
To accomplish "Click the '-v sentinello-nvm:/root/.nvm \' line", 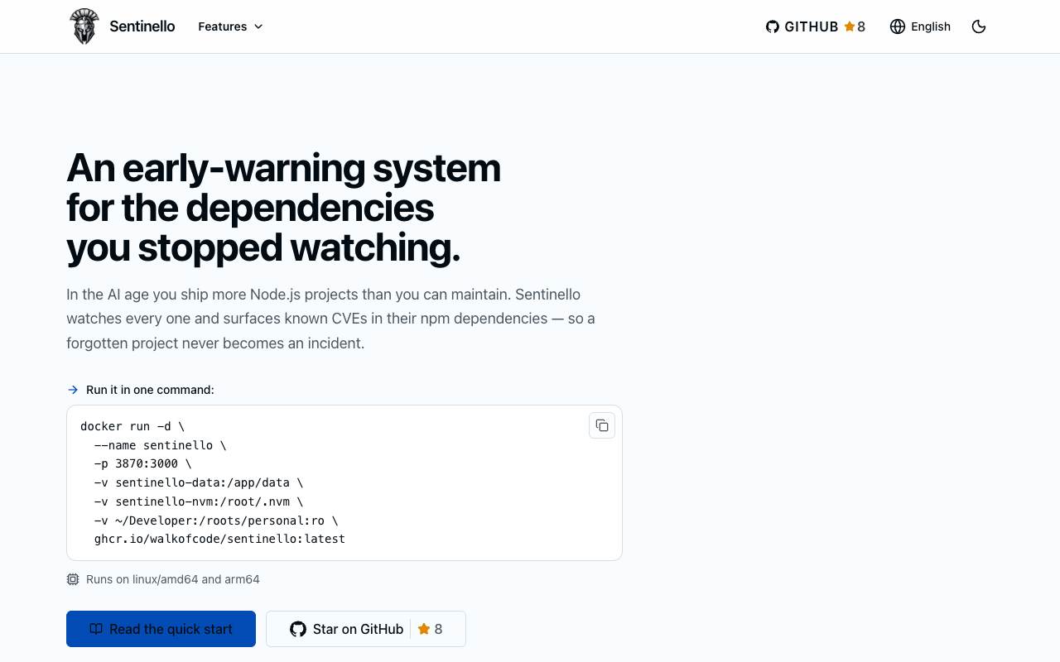I will (x=199, y=501).
